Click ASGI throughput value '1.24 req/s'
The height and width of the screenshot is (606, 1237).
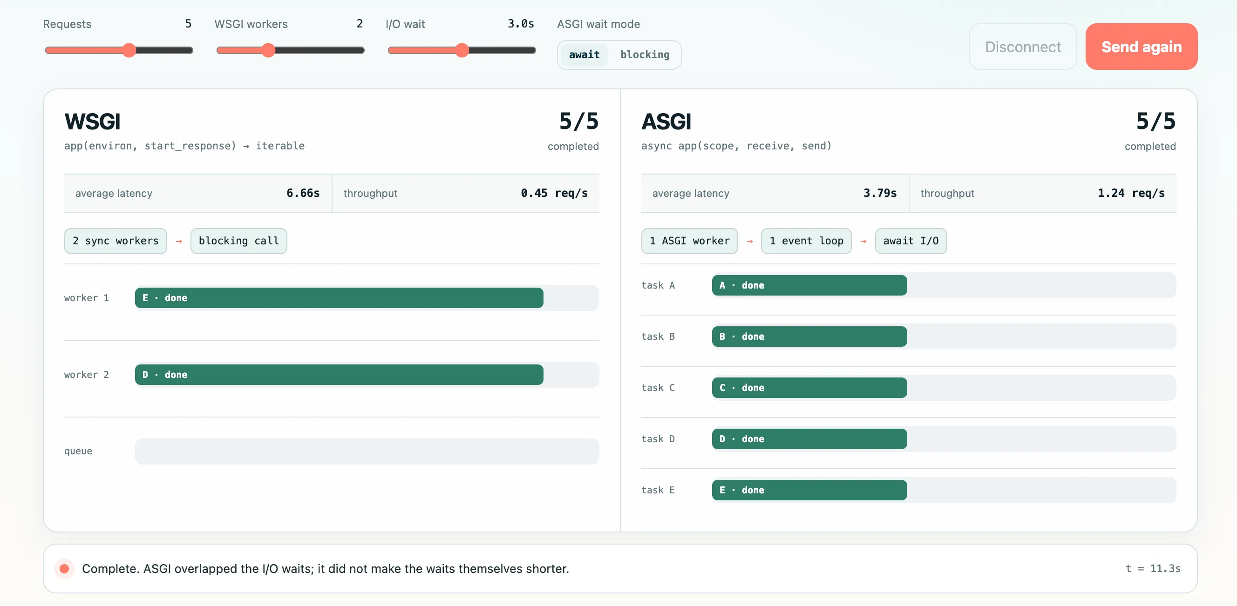tap(1131, 193)
